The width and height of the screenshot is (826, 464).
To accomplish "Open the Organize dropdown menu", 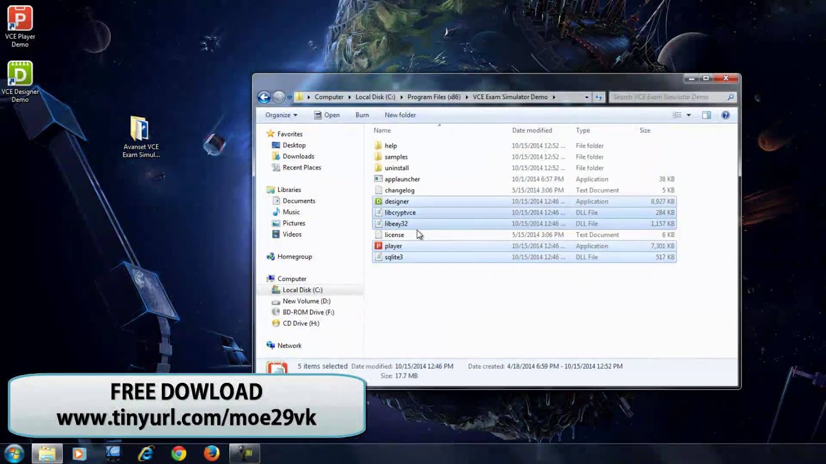I will pos(281,115).
